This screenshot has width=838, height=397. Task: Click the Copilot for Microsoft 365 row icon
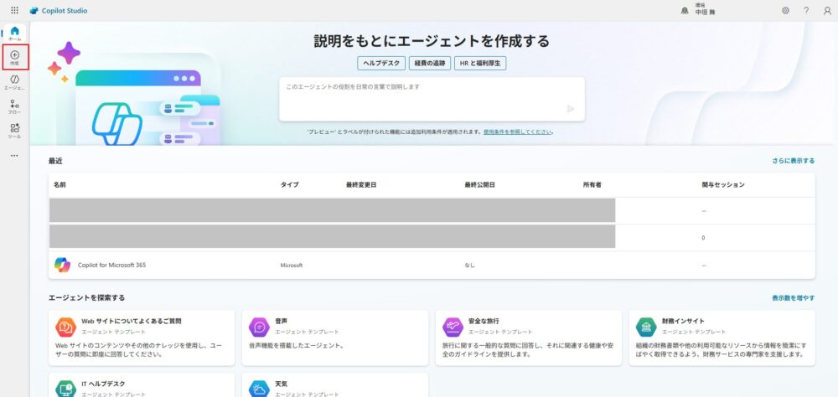[x=63, y=265]
